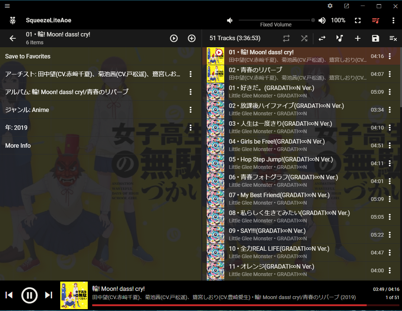Select track 04 Girls be Free!

click(x=301, y=145)
